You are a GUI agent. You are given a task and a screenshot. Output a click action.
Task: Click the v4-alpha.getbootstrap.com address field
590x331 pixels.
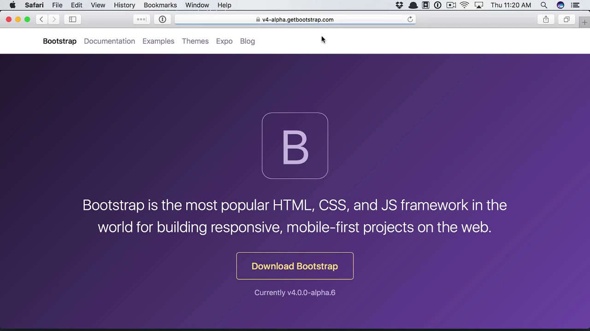click(x=295, y=19)
